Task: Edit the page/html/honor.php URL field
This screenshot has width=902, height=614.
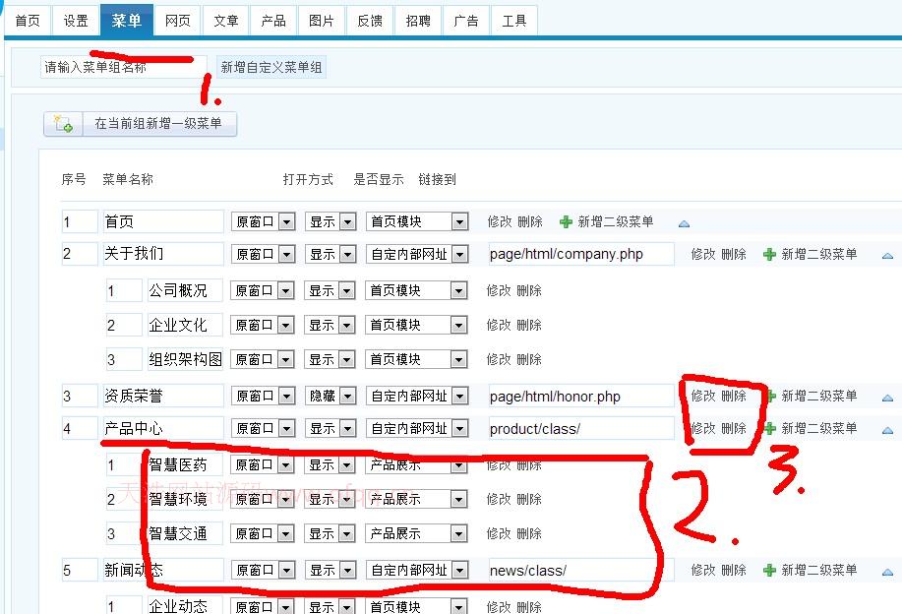Action: [581, 396]
